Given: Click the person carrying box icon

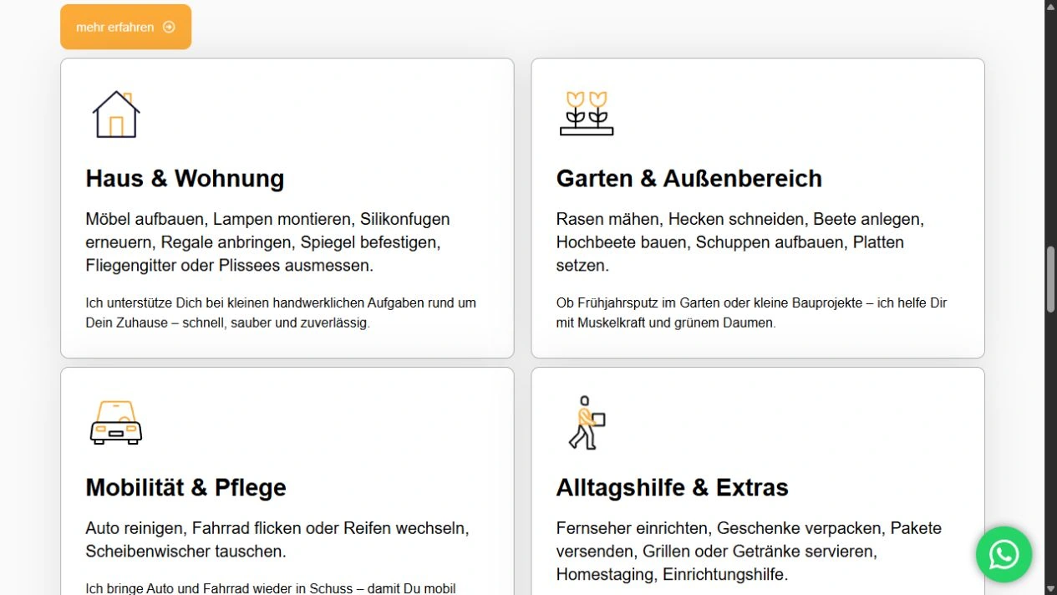Looking at the screenshot, I should point(587,423).
